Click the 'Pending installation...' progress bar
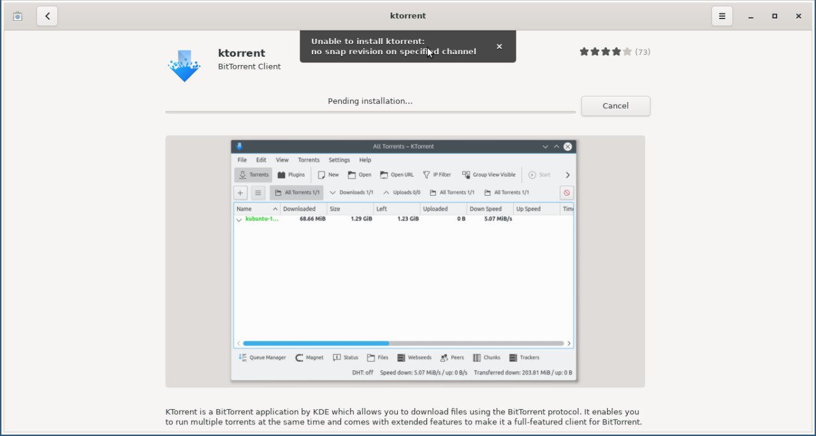 point(370,112)
